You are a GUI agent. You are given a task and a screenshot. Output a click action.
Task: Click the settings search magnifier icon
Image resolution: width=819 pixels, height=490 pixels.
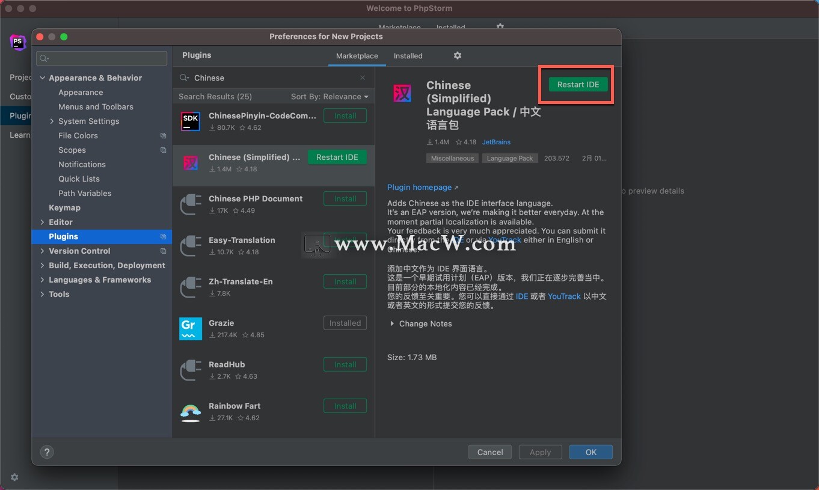[x=44, y=58]
